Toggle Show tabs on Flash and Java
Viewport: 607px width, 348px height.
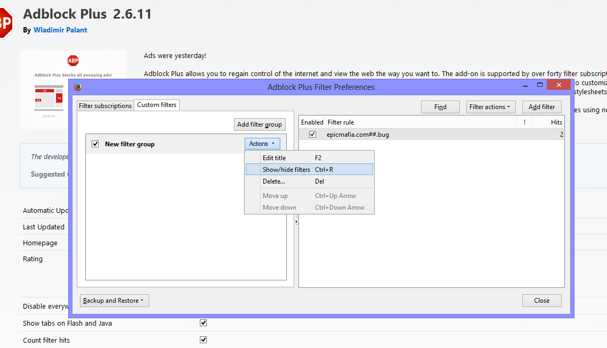point(203,322)
